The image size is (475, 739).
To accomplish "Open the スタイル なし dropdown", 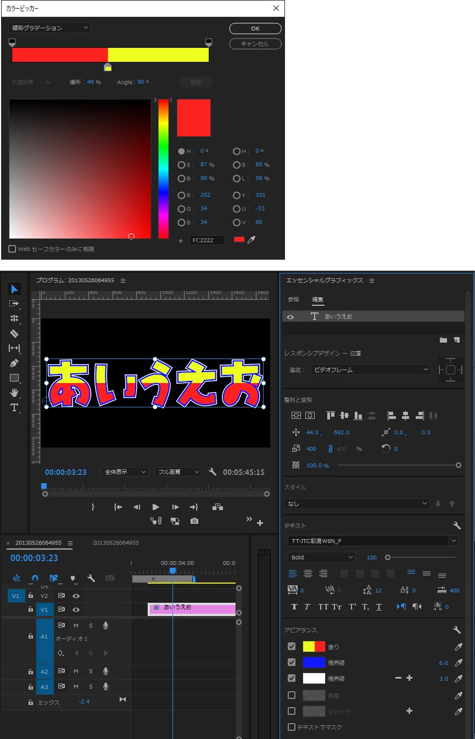I will pos(357,503).
